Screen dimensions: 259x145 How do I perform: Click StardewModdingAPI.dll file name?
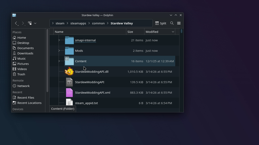coord(92,72)
